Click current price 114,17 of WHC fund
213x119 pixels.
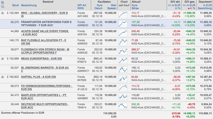pos(135,13)
